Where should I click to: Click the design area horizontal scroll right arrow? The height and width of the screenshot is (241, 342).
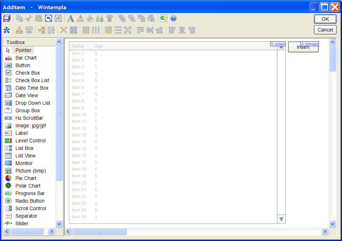click(325, 231)
